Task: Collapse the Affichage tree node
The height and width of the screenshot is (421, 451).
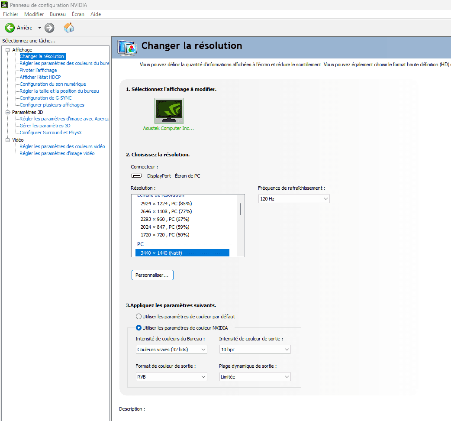Action: pyautogui.click(x=7, y=50)
